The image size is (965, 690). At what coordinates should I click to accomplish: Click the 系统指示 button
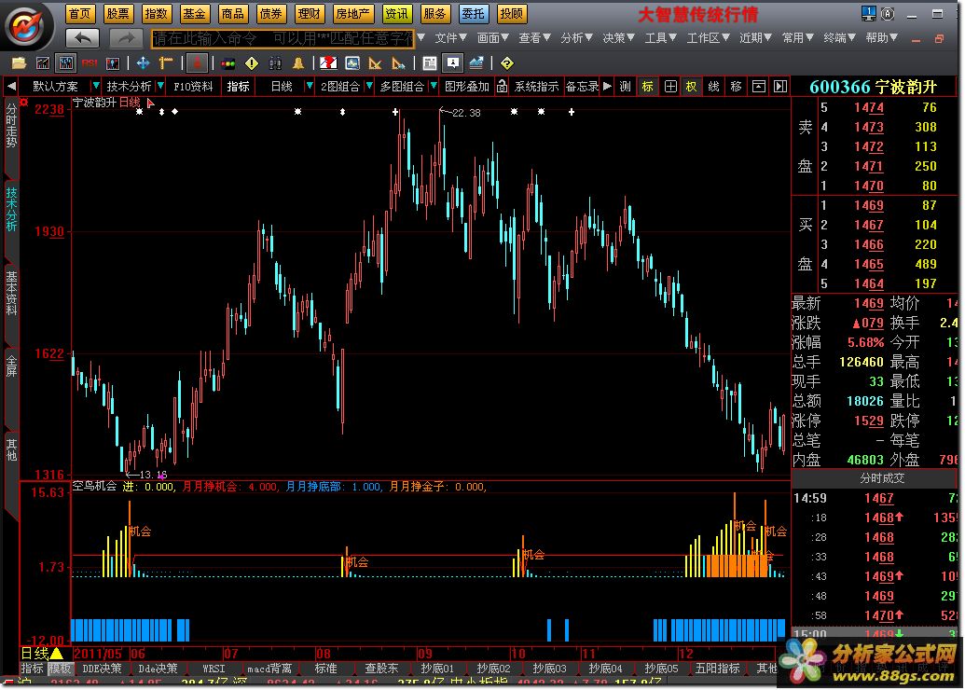coord(536,86)
